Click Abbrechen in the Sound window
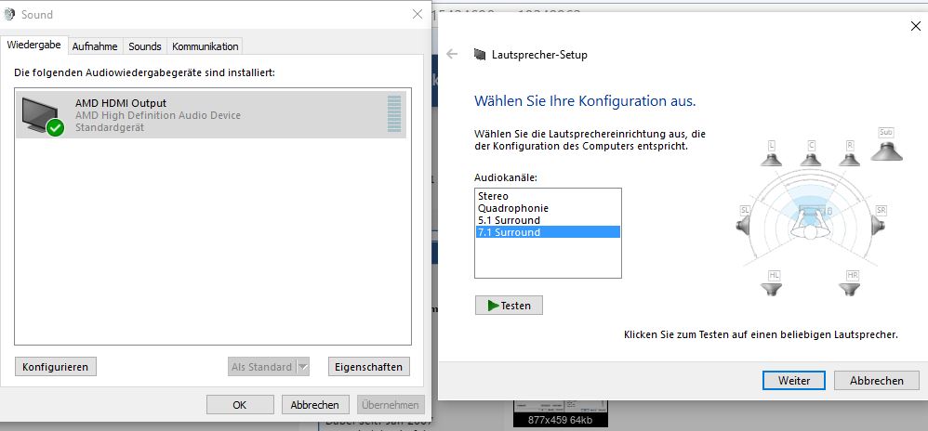928x431 pixels. click(x=315, y=405)
